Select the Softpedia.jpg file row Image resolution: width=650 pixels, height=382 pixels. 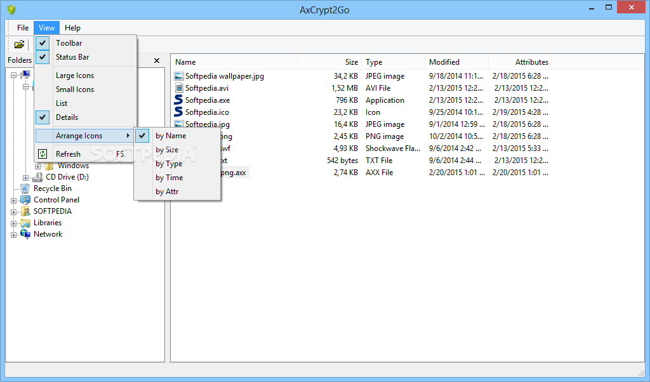point(208,124)
